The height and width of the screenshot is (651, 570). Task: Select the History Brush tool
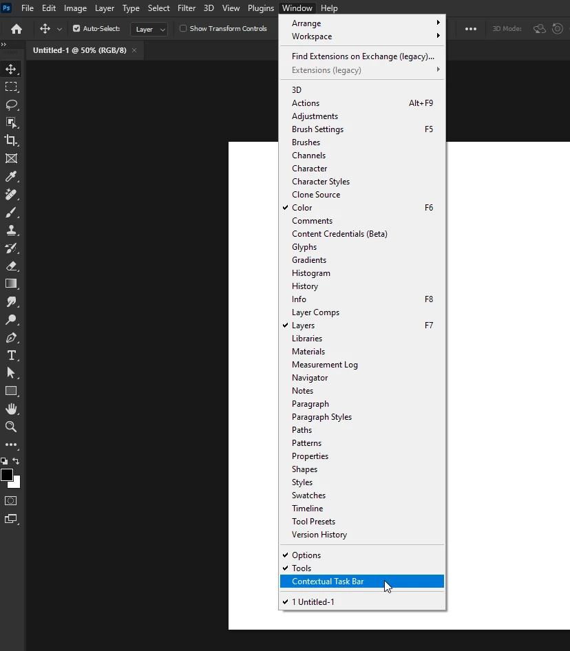click(x=11, y=248)
